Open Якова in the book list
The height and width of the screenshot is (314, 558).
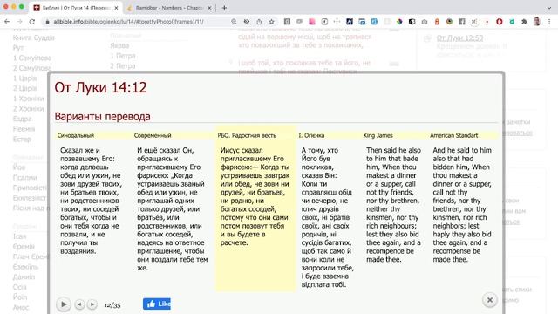click(x=119, y=45)
